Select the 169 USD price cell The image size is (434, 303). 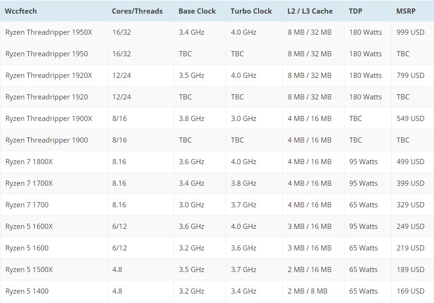(410, 291)
